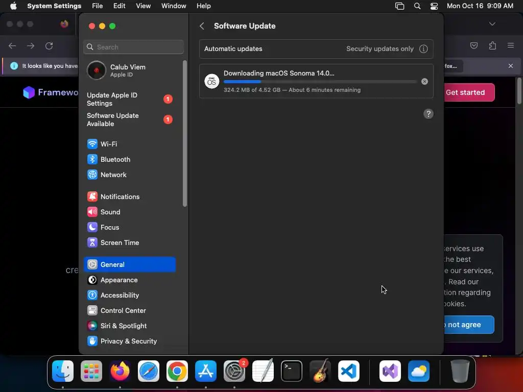Click Get started in Firefox page

tap(469, 92)
